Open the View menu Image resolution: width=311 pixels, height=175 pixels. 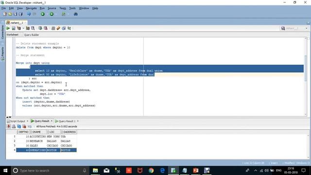(19, 8)
